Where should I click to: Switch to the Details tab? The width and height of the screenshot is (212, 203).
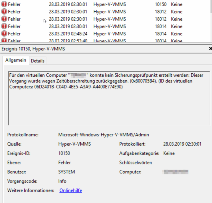(x=38, y=61)
